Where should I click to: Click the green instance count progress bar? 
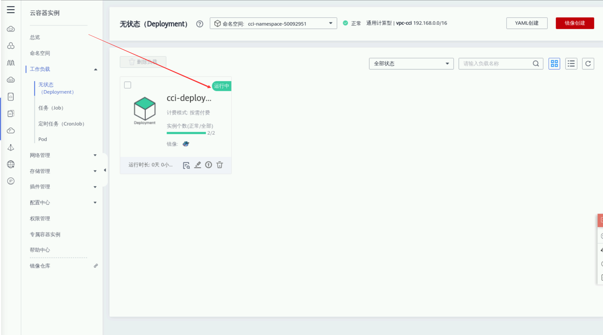point(186,133)
